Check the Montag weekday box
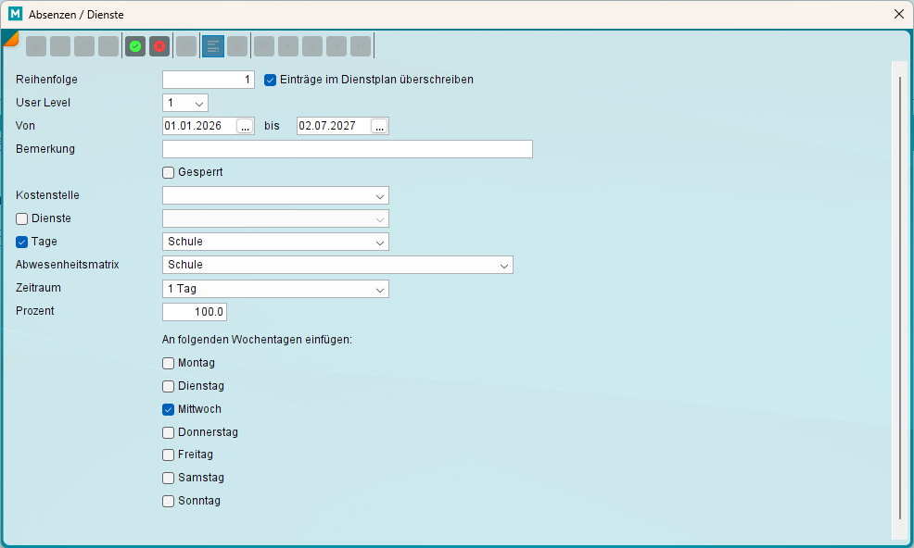This screenshot has width=914, height=548. coord(169,363)
